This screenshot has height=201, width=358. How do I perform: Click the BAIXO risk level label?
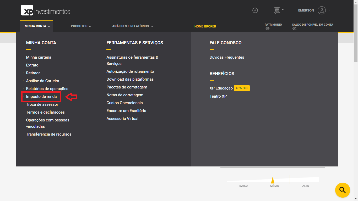(243, 186)
